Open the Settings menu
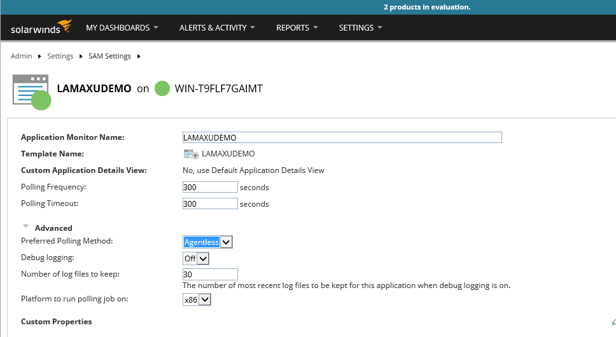616x337 pixels. (360, 28)
